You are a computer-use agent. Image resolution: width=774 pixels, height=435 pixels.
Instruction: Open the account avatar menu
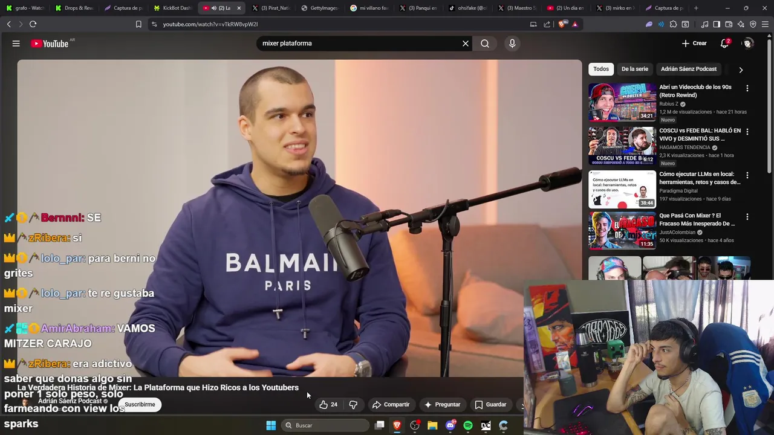[x=748, y=43]
